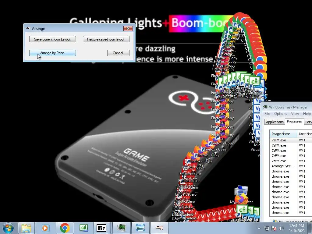Close the Arrange dialog with red X
The width and height of the screenshot is (312, 234).
pos(128,28)
